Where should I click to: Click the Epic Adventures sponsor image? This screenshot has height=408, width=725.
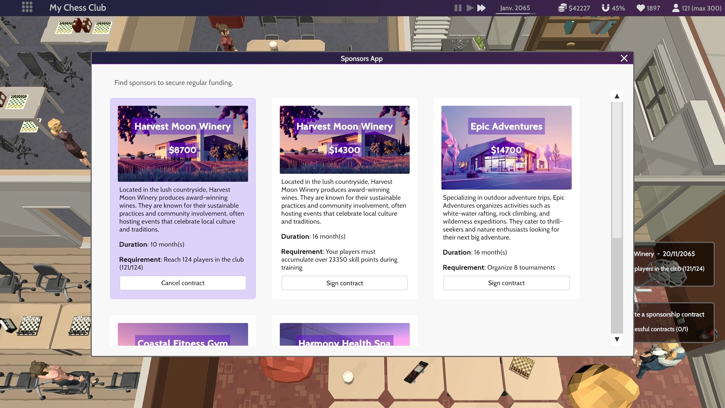pos(506,148)
